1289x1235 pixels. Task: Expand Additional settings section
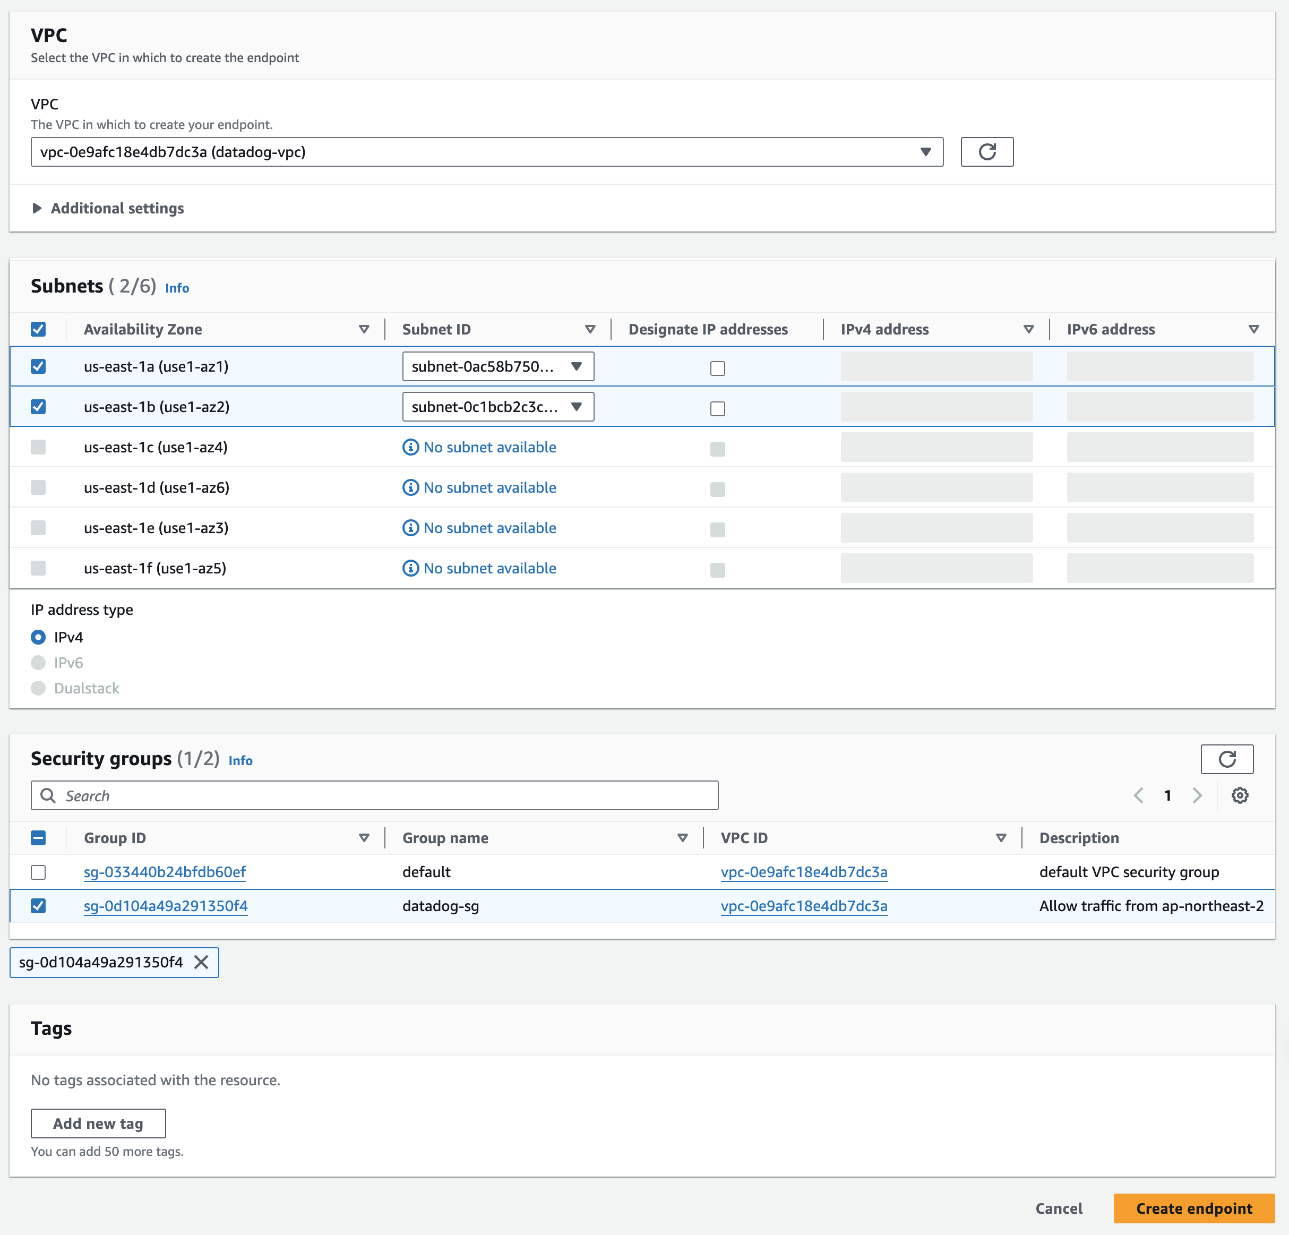(x=108, y=209)
